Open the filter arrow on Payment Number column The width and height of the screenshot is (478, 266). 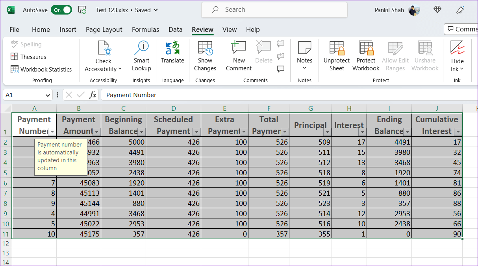click(x=52, y=132)
